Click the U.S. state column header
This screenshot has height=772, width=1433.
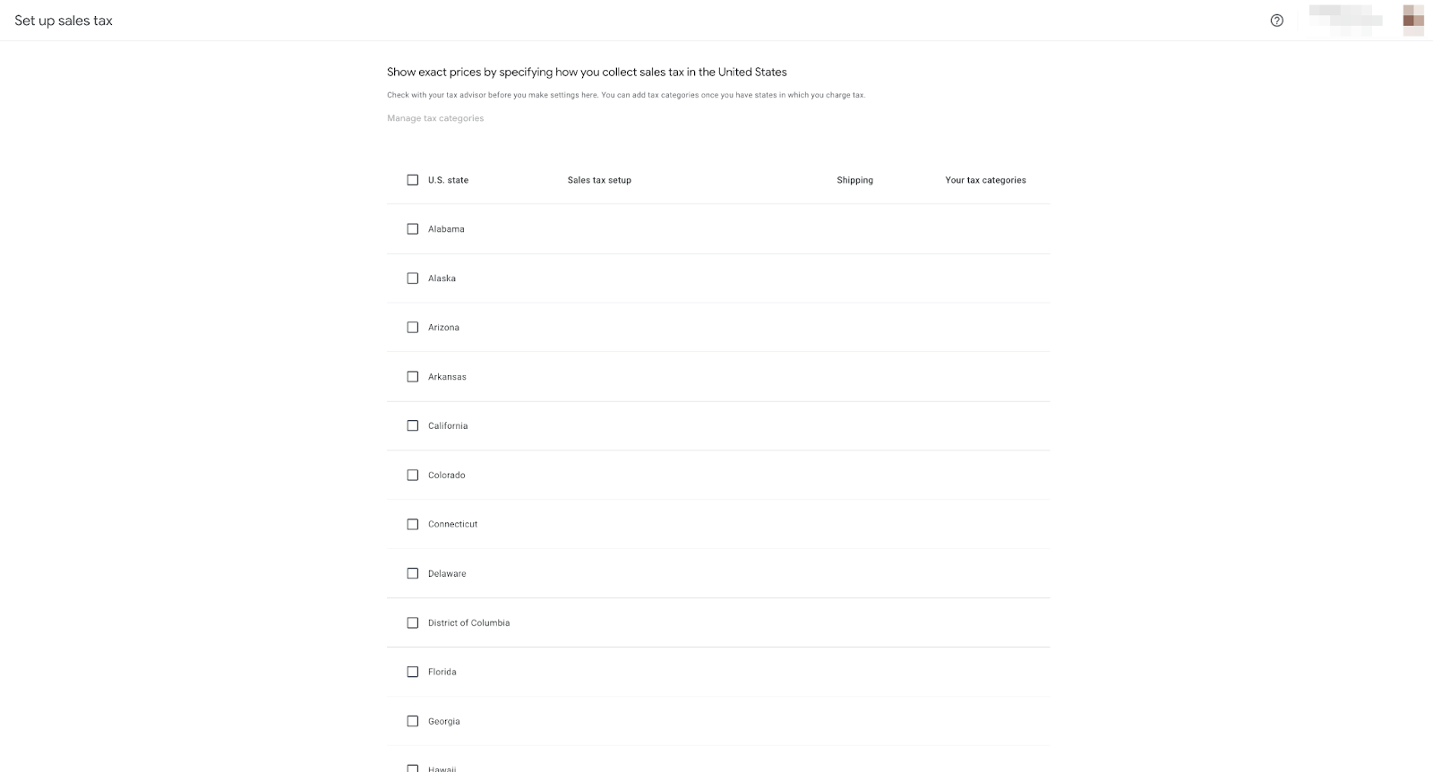(x=448, y=180)
